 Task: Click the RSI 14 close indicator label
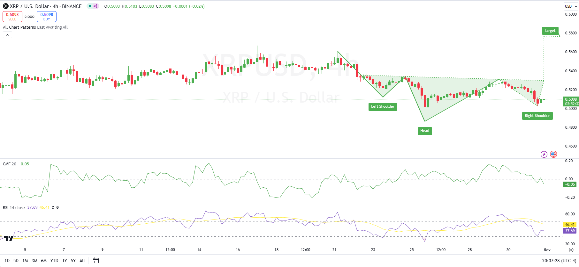pos(14,207)
